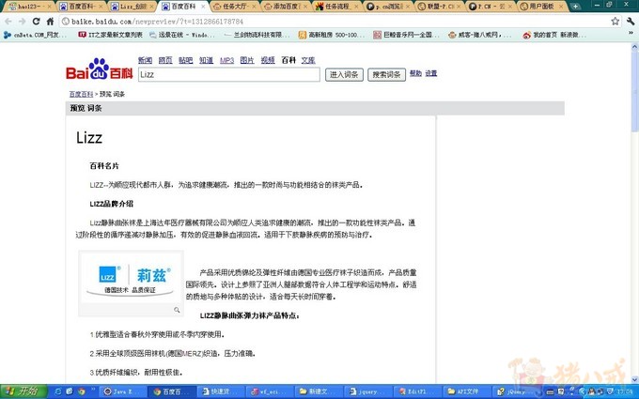This screenshot has width=639, height=399.
Task: Click the Baidu Baike logo
Action: pyautogui.click(x=99, y=69)
